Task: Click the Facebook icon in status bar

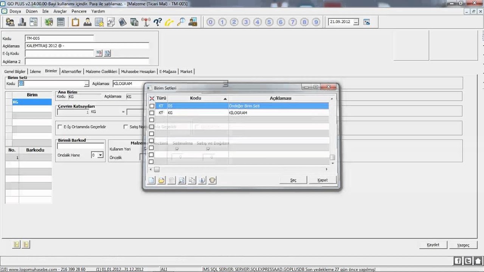Action: (x=458, y=261)
